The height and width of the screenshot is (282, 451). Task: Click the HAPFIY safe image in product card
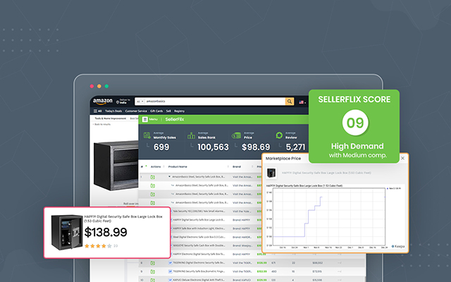[66, 232]
